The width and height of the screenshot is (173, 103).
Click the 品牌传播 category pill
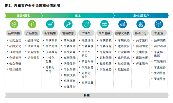(14, 33)
